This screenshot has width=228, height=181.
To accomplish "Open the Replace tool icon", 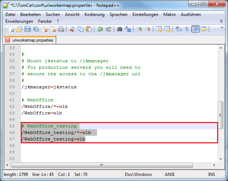I will tap(128, 29).
